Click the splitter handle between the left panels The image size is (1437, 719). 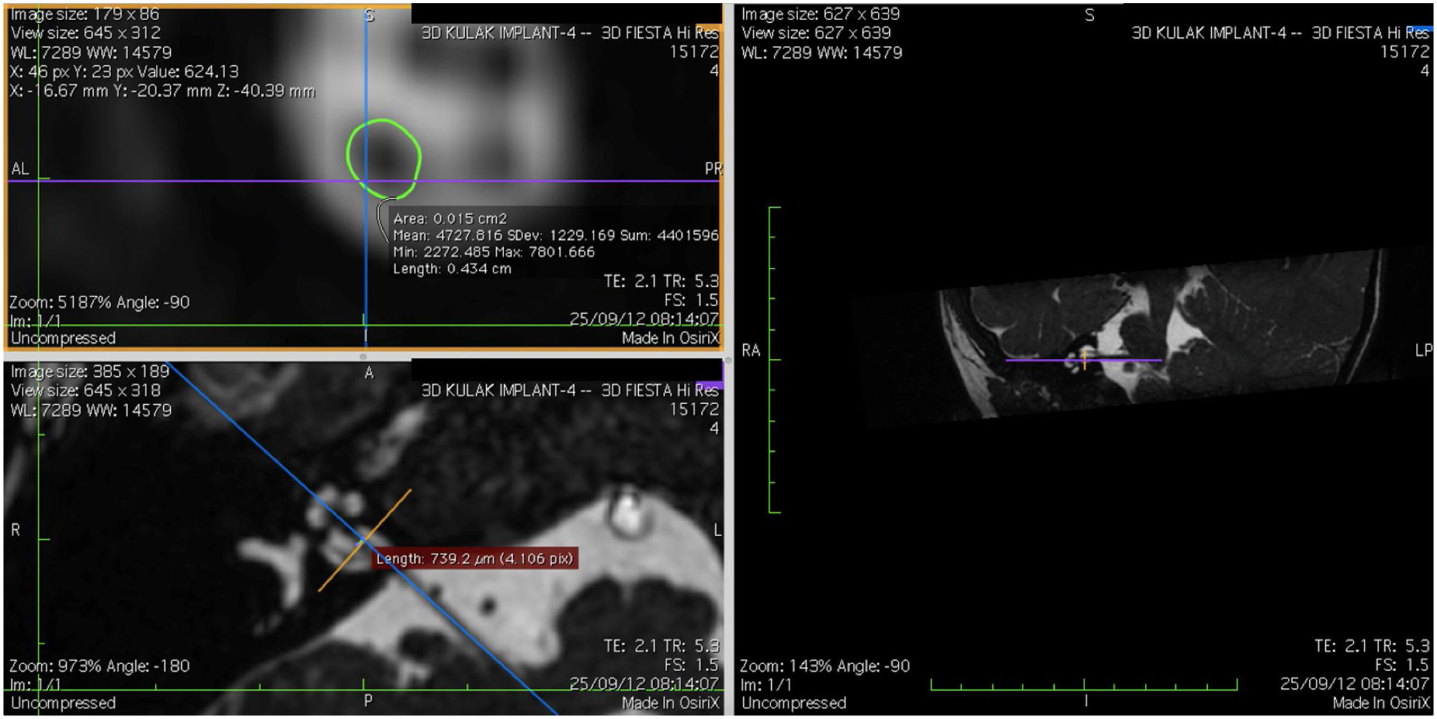363,357
